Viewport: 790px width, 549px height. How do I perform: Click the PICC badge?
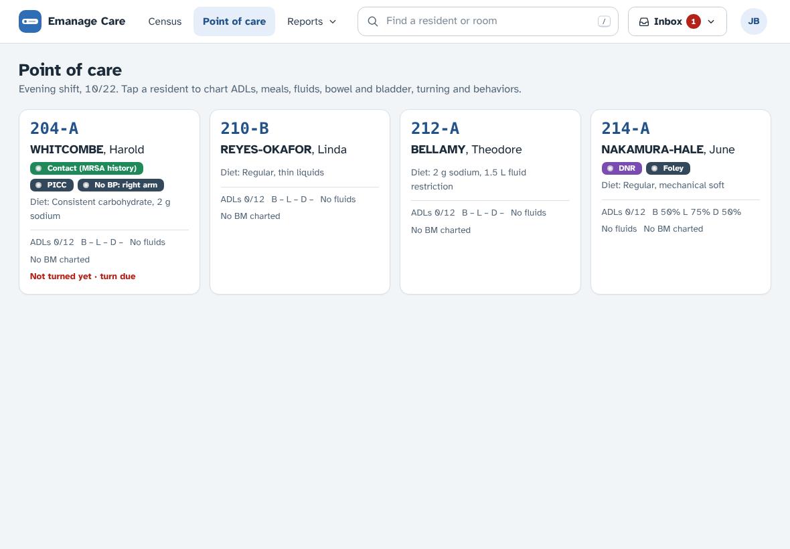click(x=52, y=185)
